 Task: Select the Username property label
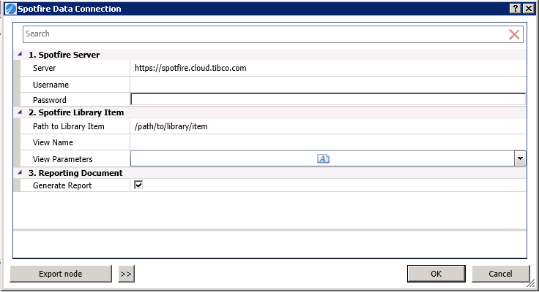click(x=51, y=85)
